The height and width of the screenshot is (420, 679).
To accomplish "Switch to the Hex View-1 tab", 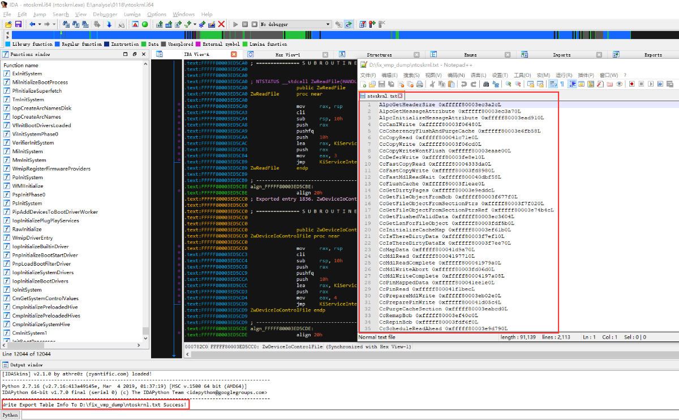I will click(x=287, y=55).
